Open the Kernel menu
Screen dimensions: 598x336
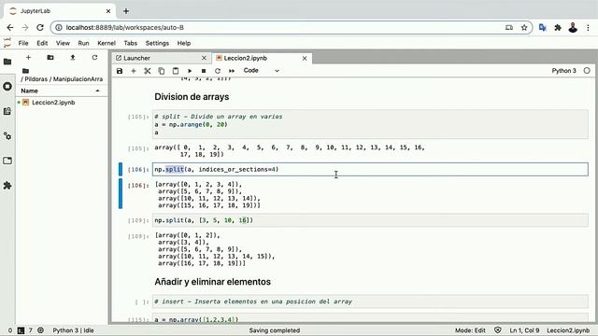(x=107, y=43)
